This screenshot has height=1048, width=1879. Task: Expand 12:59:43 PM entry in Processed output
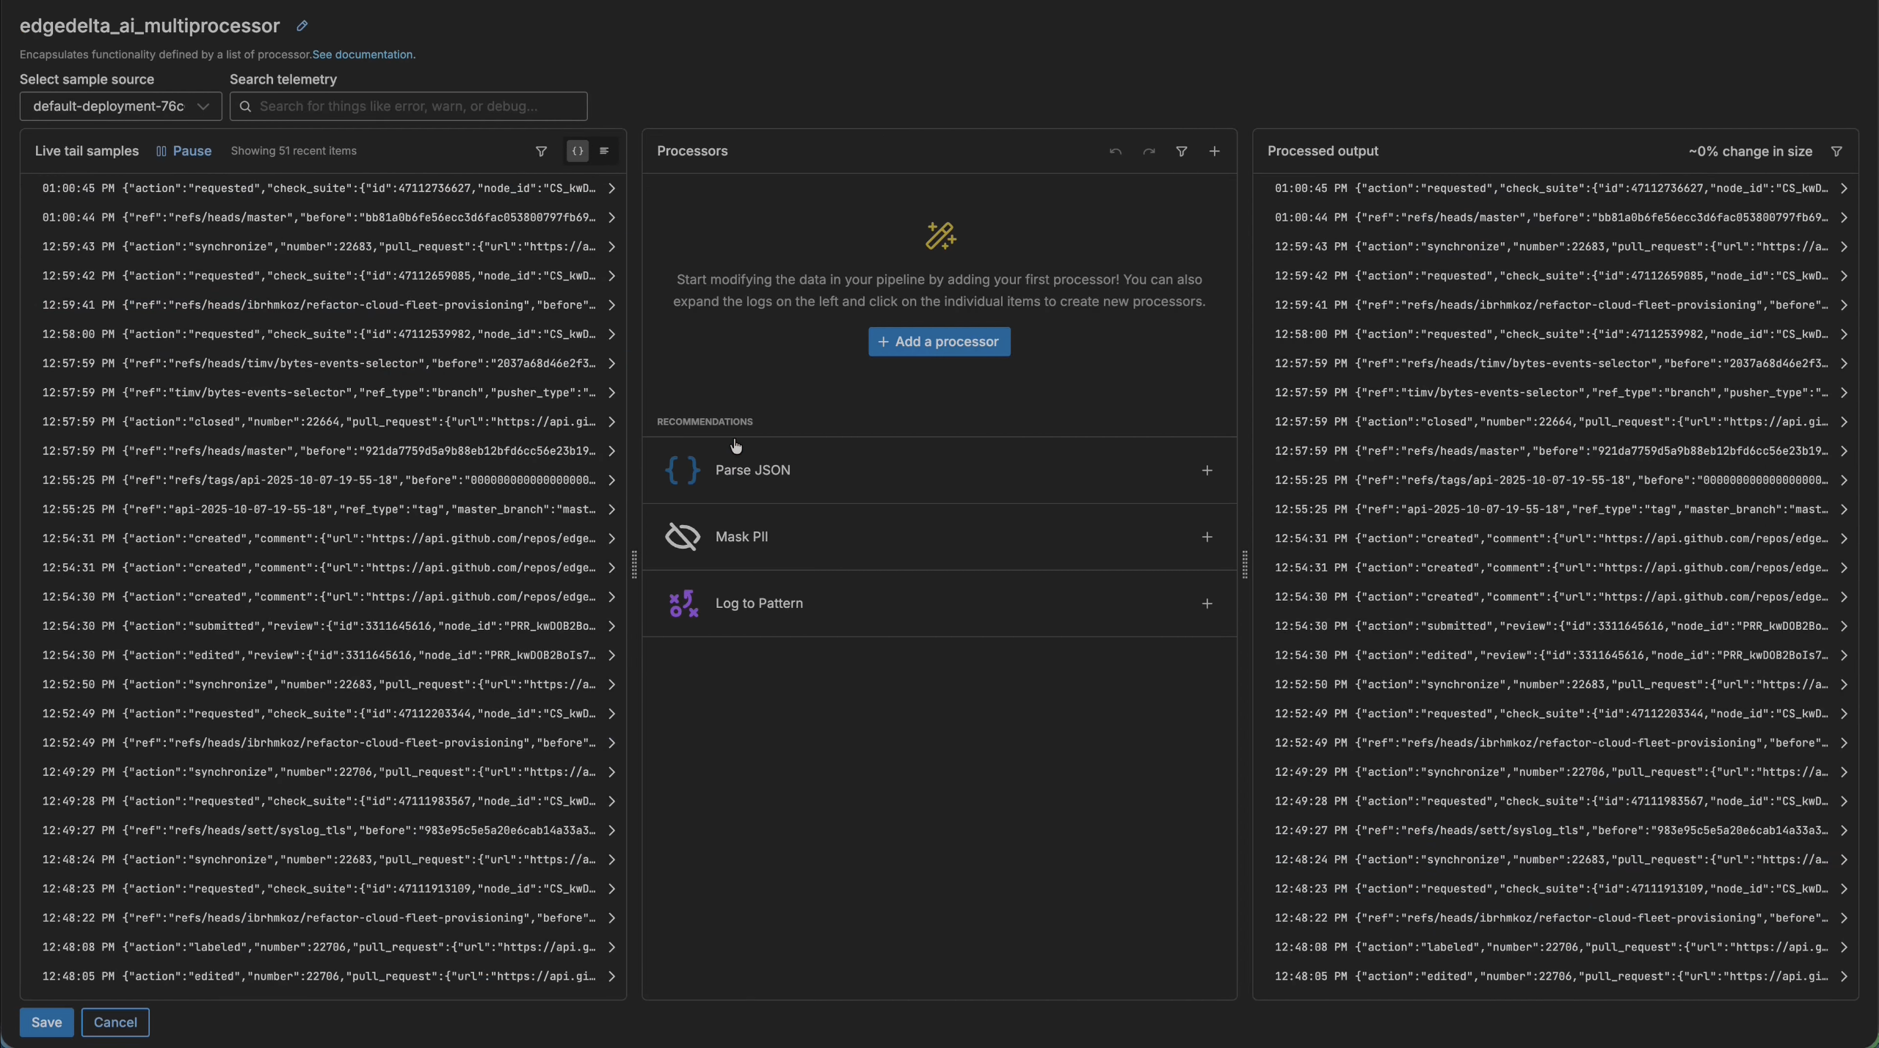point(1844,247)
